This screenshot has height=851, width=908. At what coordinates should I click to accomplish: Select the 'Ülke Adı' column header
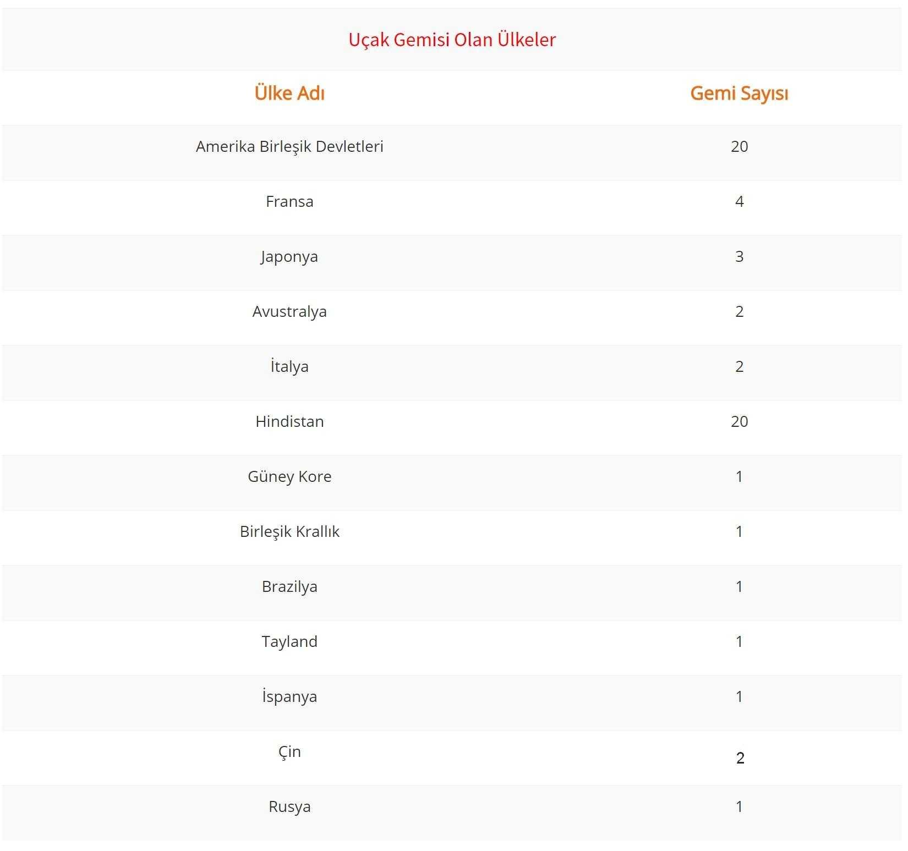pyautogui.click(x=289, y=93)
